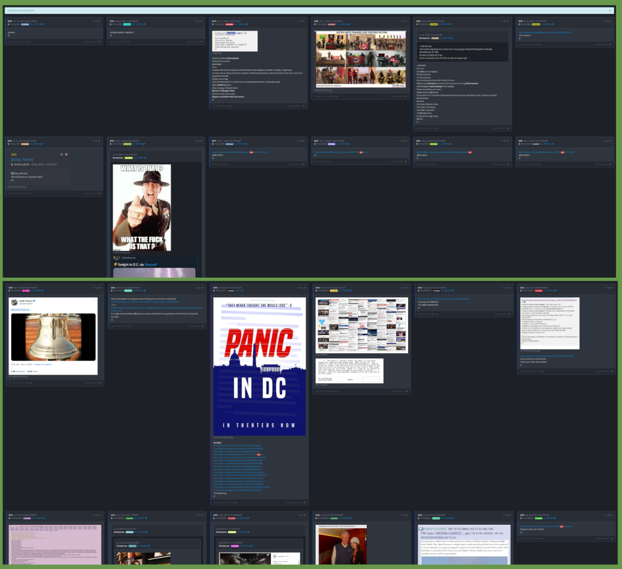Download the Antifa units image post
The height and width of the screenshot is (569, 622).
pyautogui.click(x=403, y=21)
